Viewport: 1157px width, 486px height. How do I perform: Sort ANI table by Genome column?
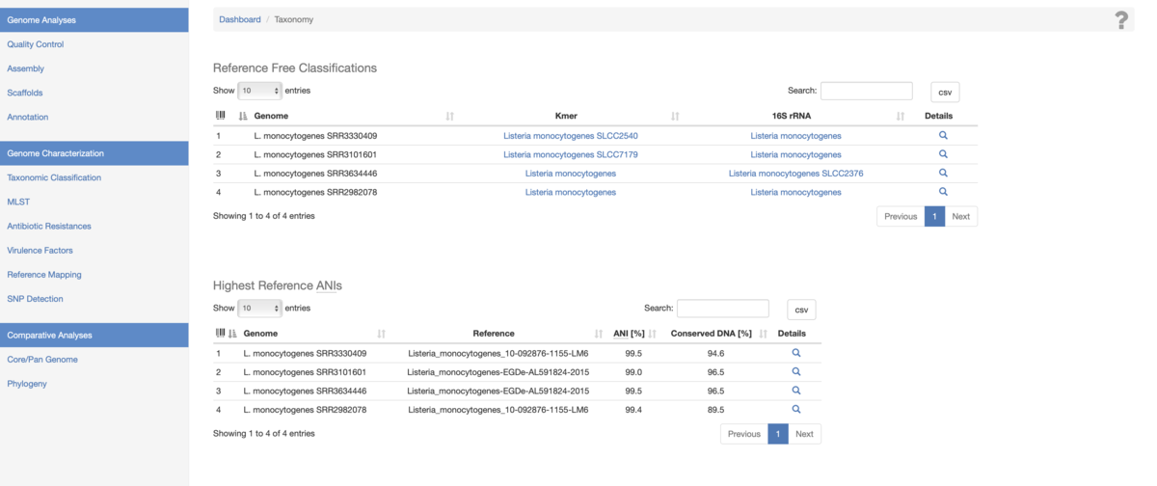point(261,334)
